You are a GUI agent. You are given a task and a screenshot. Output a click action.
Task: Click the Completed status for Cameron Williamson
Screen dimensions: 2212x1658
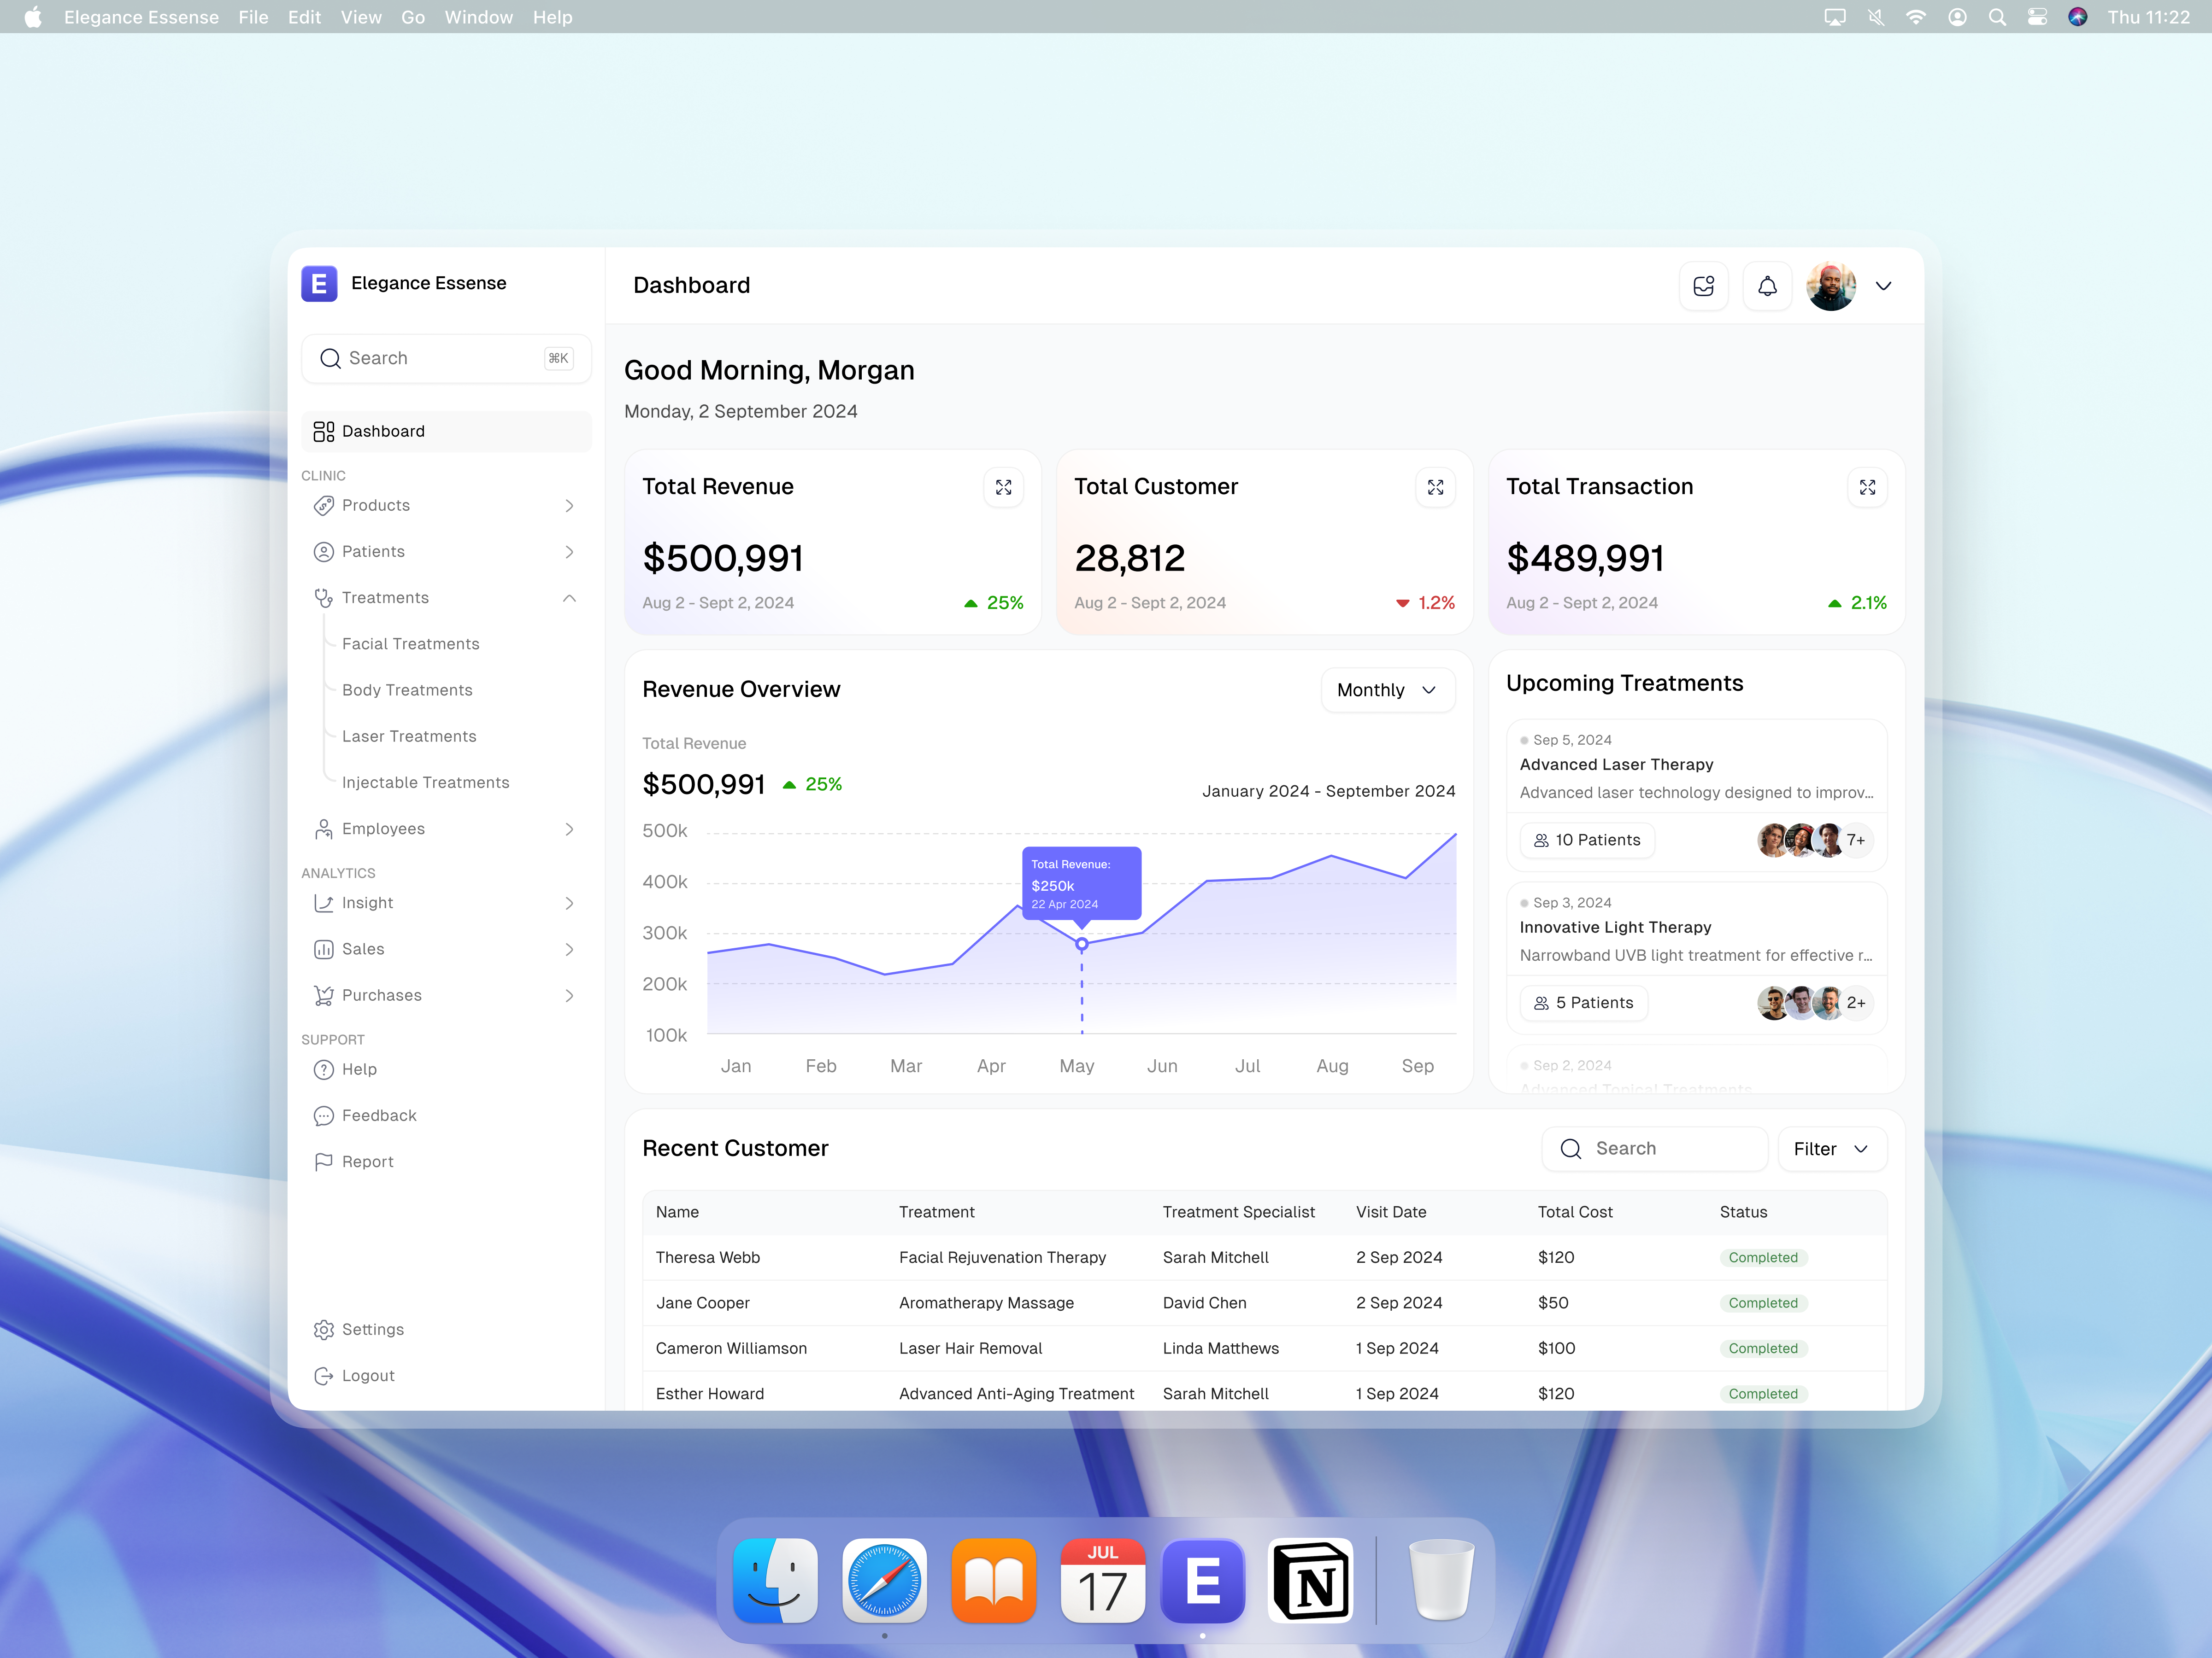click(1762, 1348)
